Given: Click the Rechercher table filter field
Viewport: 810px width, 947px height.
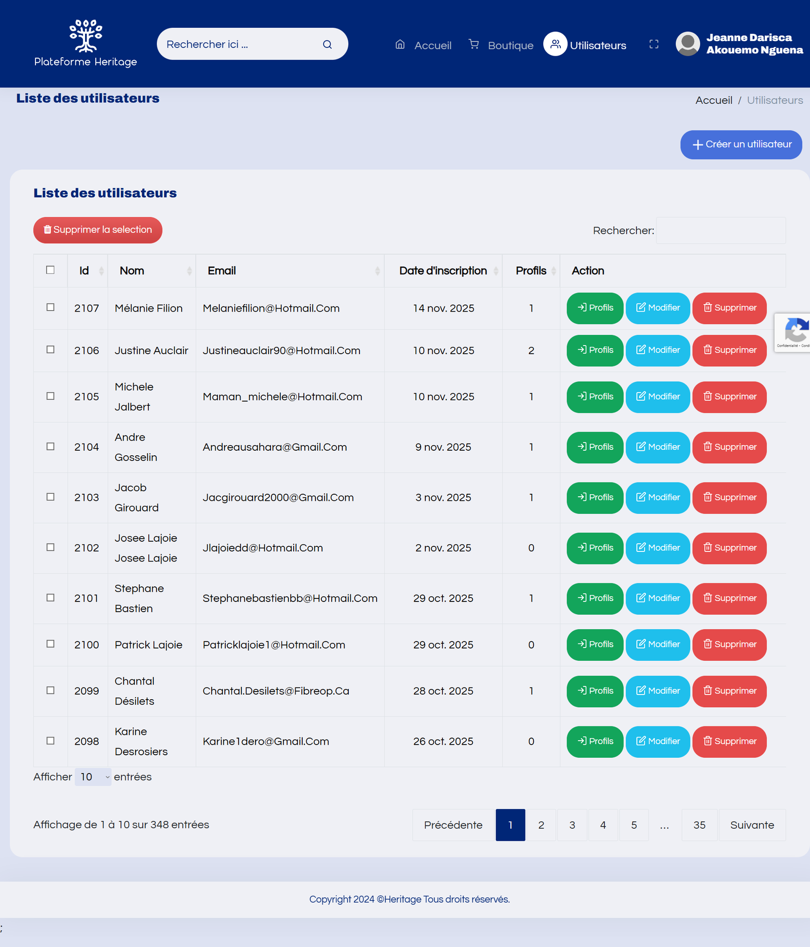Looking at the screenshot, I should tap(720, 231).
